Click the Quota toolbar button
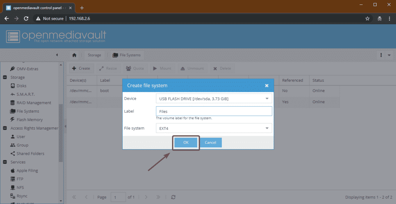This screenshot has width=396, height=204. tap(135, 68)
